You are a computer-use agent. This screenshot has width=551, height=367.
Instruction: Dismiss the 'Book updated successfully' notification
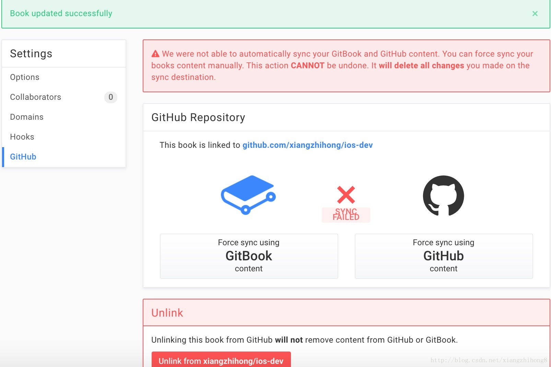click(x=535, y=14)
